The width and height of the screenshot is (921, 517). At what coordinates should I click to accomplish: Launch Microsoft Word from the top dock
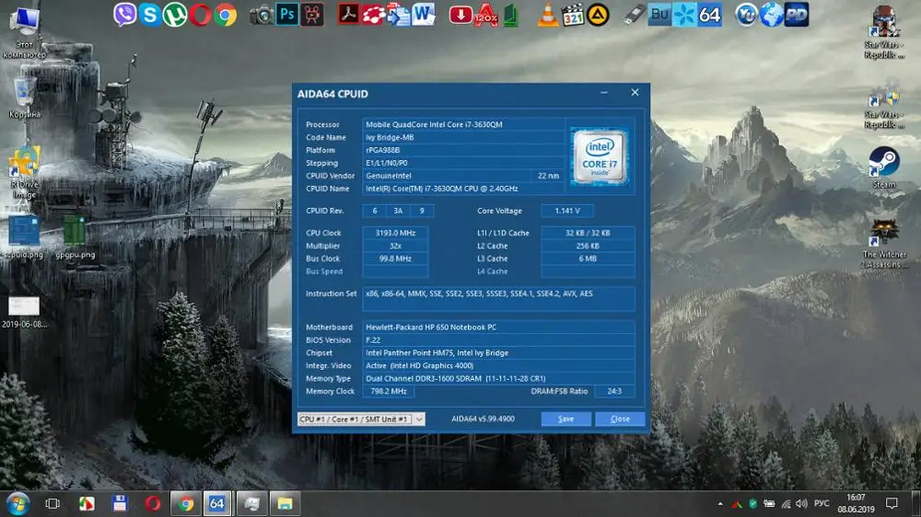coord(424,14)
